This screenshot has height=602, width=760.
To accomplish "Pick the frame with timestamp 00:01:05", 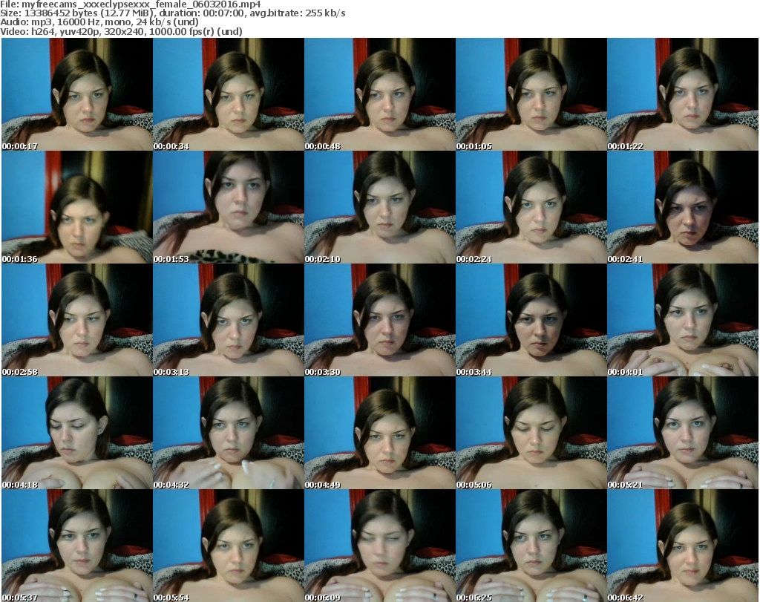I will (531, 94).
